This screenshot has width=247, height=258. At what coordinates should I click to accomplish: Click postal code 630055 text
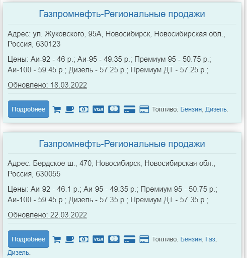48,174
